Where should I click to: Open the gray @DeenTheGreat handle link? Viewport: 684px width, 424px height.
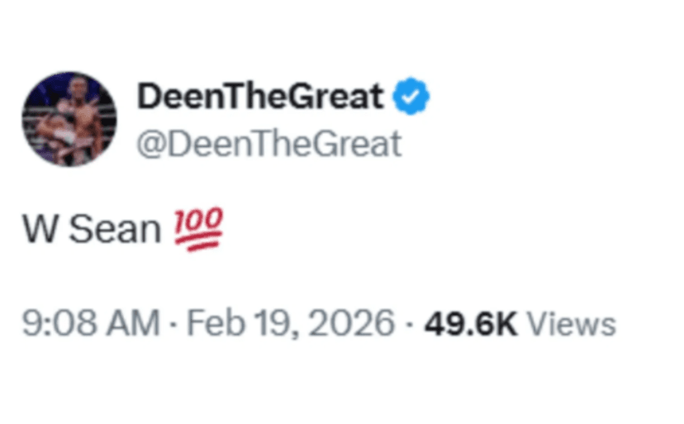[268, 145]
